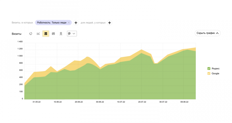Remove the Роботность: Только люди filter
The image size is (232, 123).
(x=69, y=22)
